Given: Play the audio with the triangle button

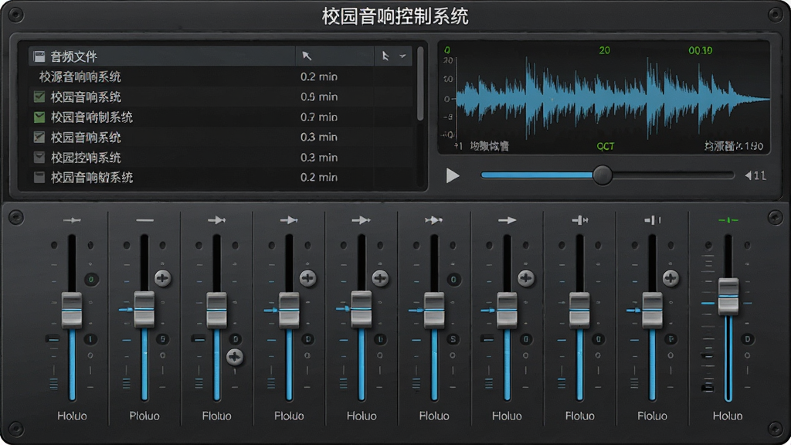Looking at the screenshot, I should [453, 175].
